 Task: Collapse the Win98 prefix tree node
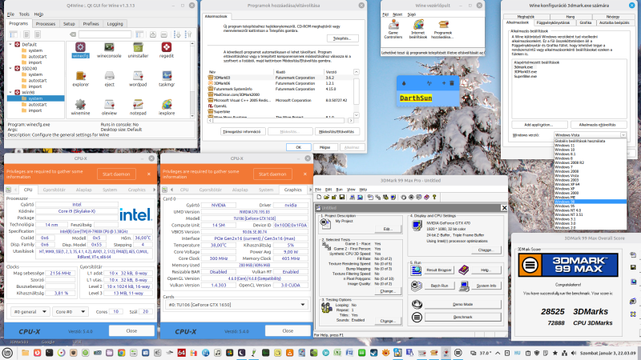coord(10,93)
